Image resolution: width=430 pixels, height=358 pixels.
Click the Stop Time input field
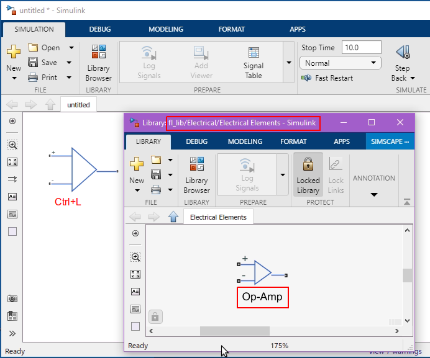pos(361,48)
